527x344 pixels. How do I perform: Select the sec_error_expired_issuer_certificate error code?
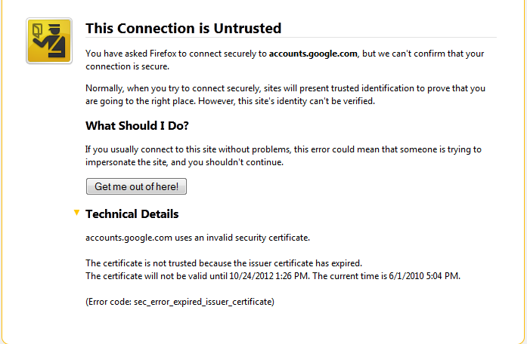point(203,302)
